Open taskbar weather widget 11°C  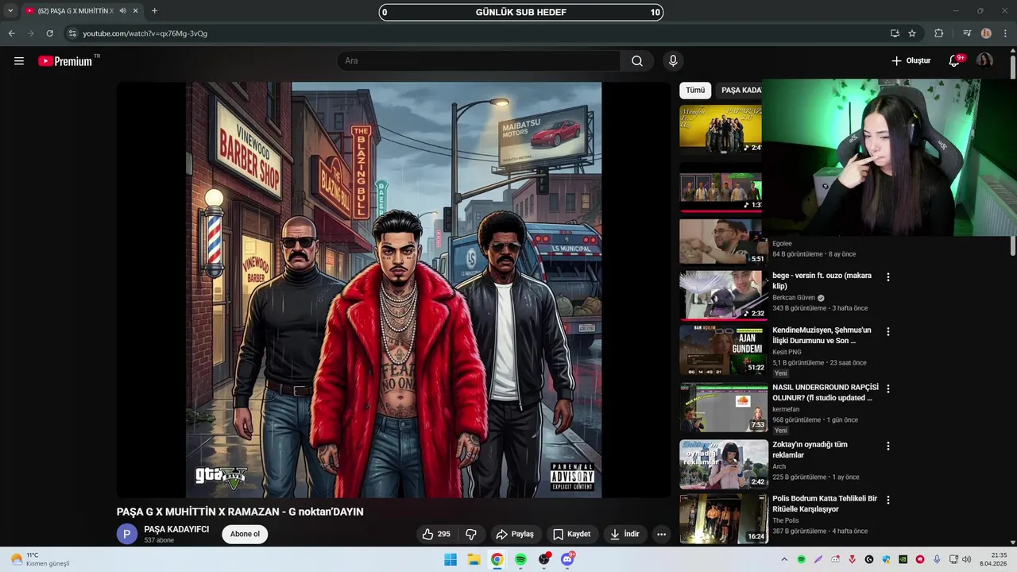click(40, 559)
